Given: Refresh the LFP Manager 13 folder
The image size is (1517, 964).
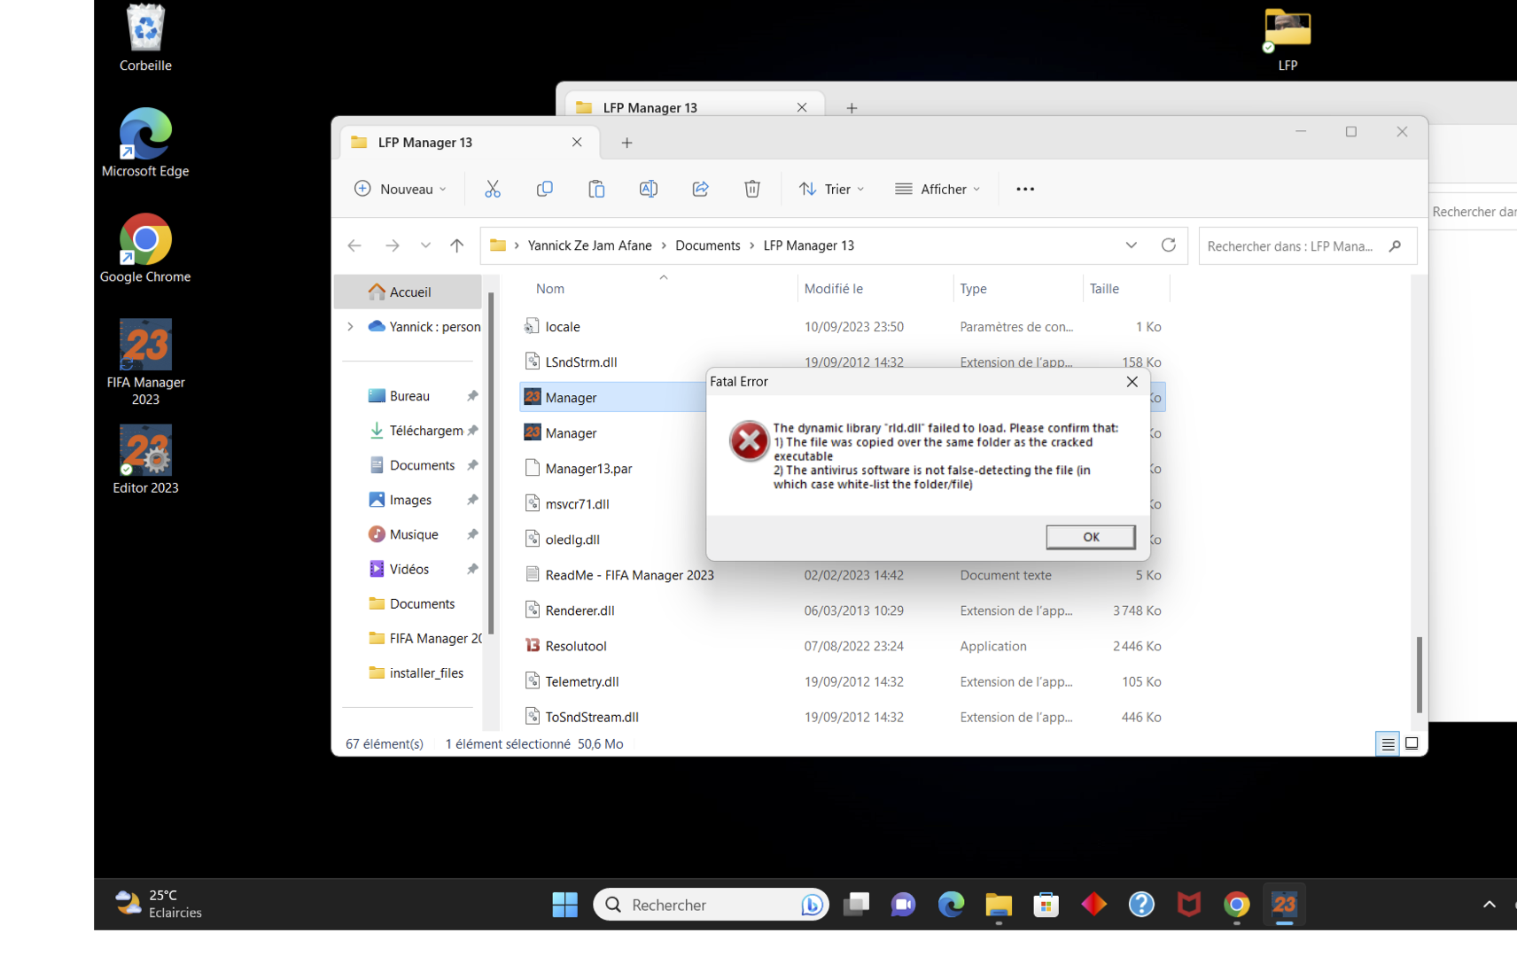Looking at the screenshot, I should coord(1169,245).
